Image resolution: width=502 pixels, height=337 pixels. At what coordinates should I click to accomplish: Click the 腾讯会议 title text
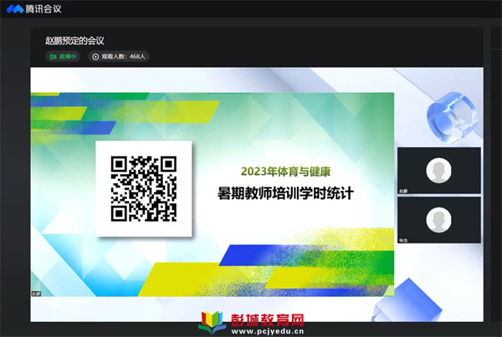tap(44, 9)
